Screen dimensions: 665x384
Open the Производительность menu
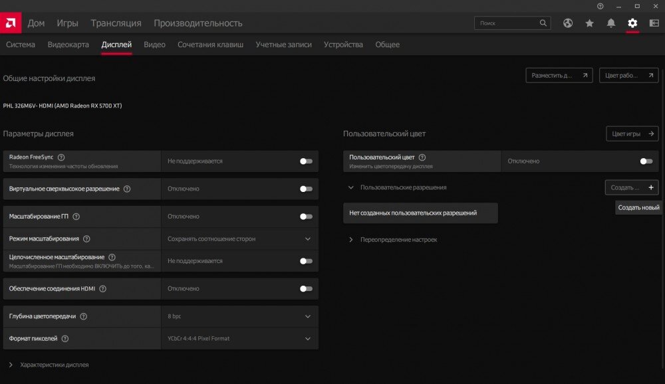click(198, 23)
